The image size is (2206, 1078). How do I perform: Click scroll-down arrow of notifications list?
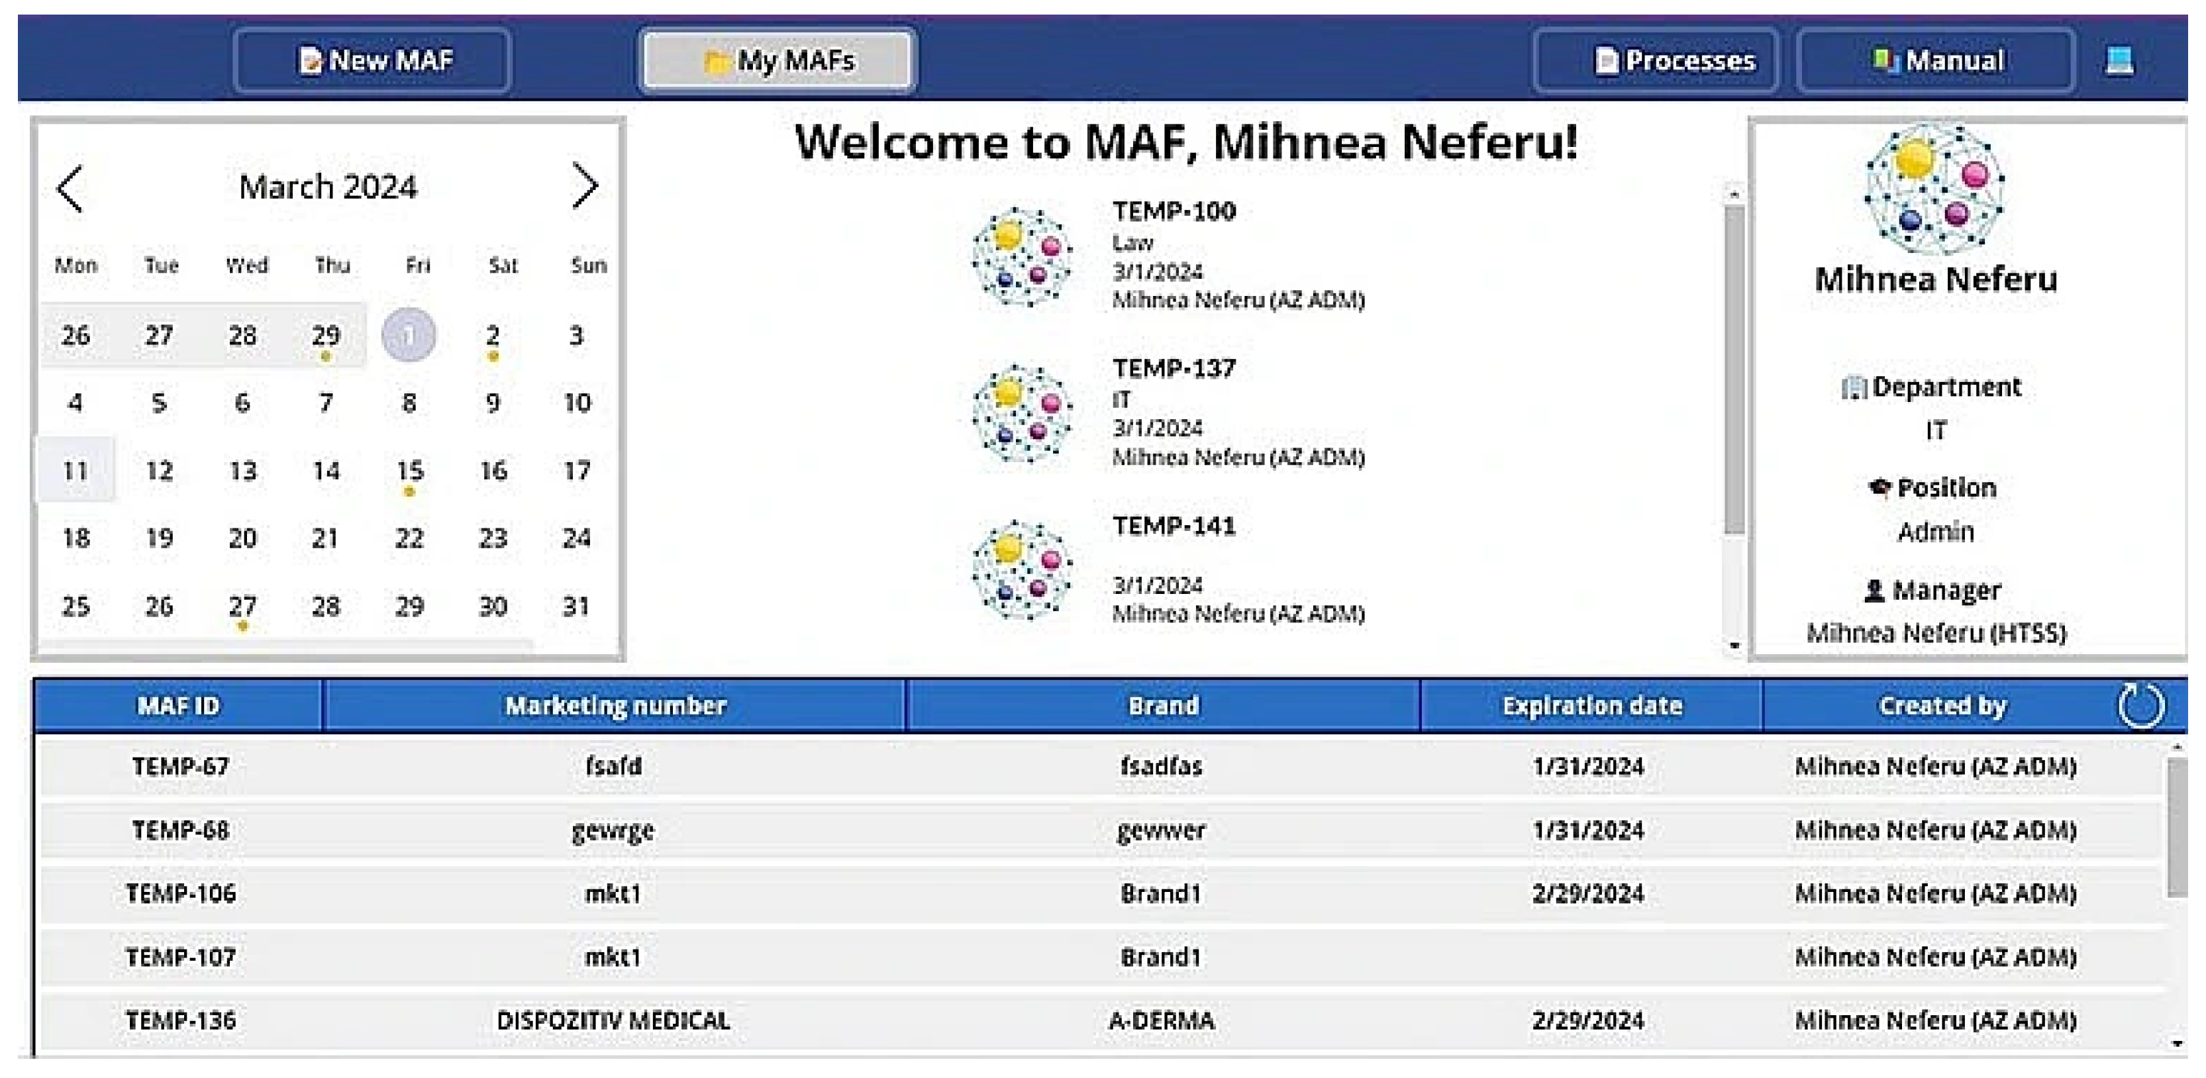point(1734,646)
